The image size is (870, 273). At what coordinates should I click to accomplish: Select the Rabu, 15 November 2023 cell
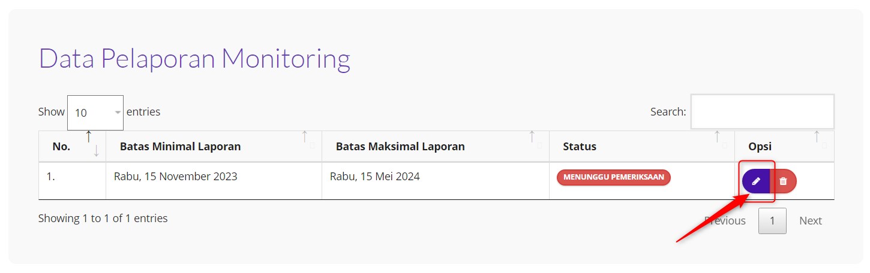176,177
